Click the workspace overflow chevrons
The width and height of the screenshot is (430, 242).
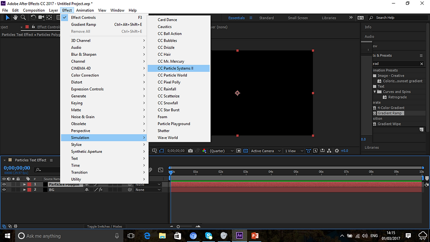[x=351, y=18]
